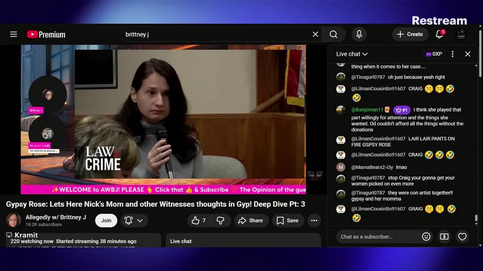The width and height of the screenshot is (483, 271).
Task: Click @MamaBearx2-i3y username in chat
Action: pos(372,167)
